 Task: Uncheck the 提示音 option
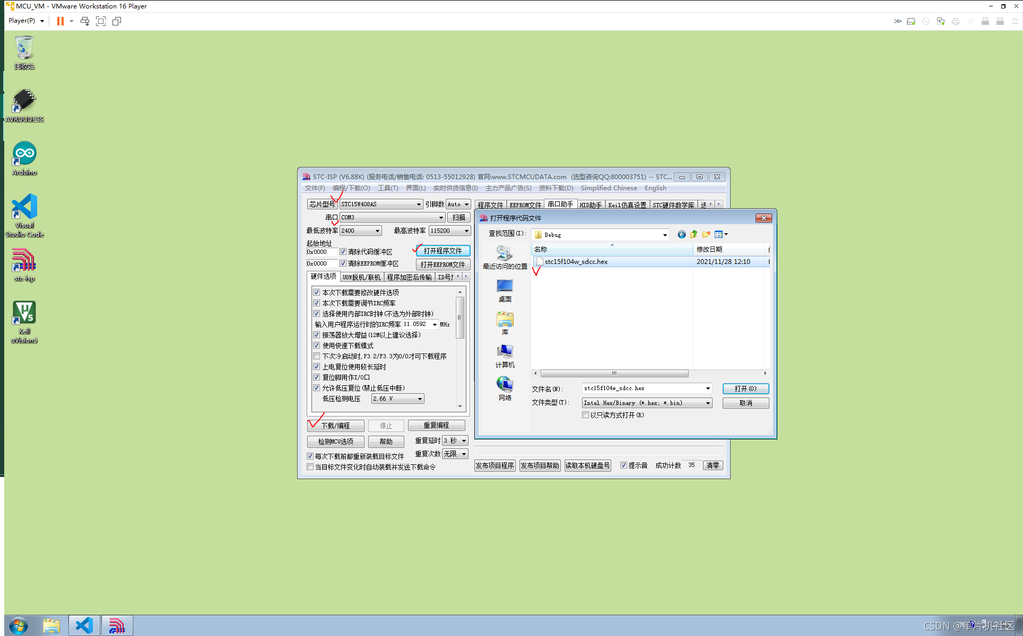point(625,465)
